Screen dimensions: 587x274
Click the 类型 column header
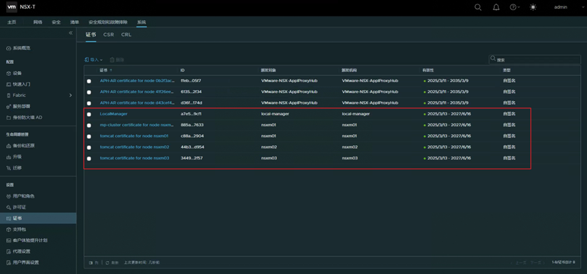tap(506, 71)
